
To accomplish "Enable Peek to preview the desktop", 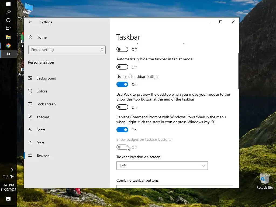I will click(x=122, y=107).
